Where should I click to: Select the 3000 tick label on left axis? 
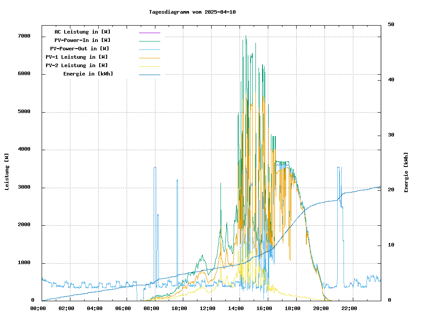pyautogui.click(x=24, y=187)
